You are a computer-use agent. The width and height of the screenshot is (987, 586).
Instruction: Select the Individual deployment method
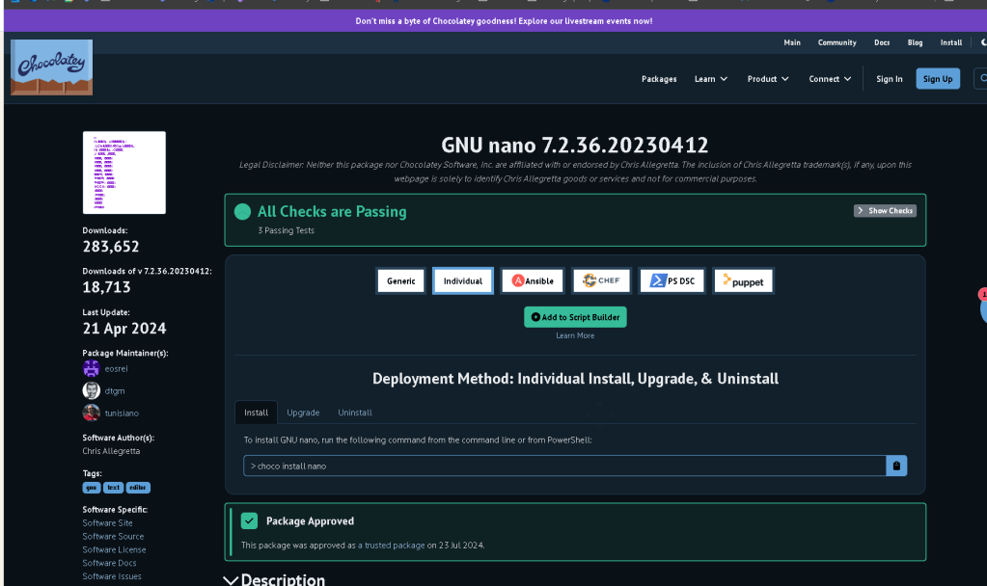pyautogui.click(x=463, y=281)
